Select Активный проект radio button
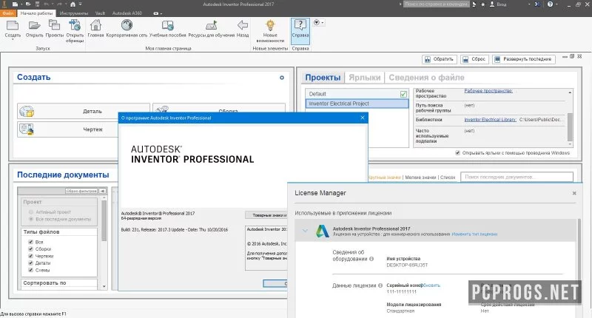The image size is (592, 318). point(31,212)
